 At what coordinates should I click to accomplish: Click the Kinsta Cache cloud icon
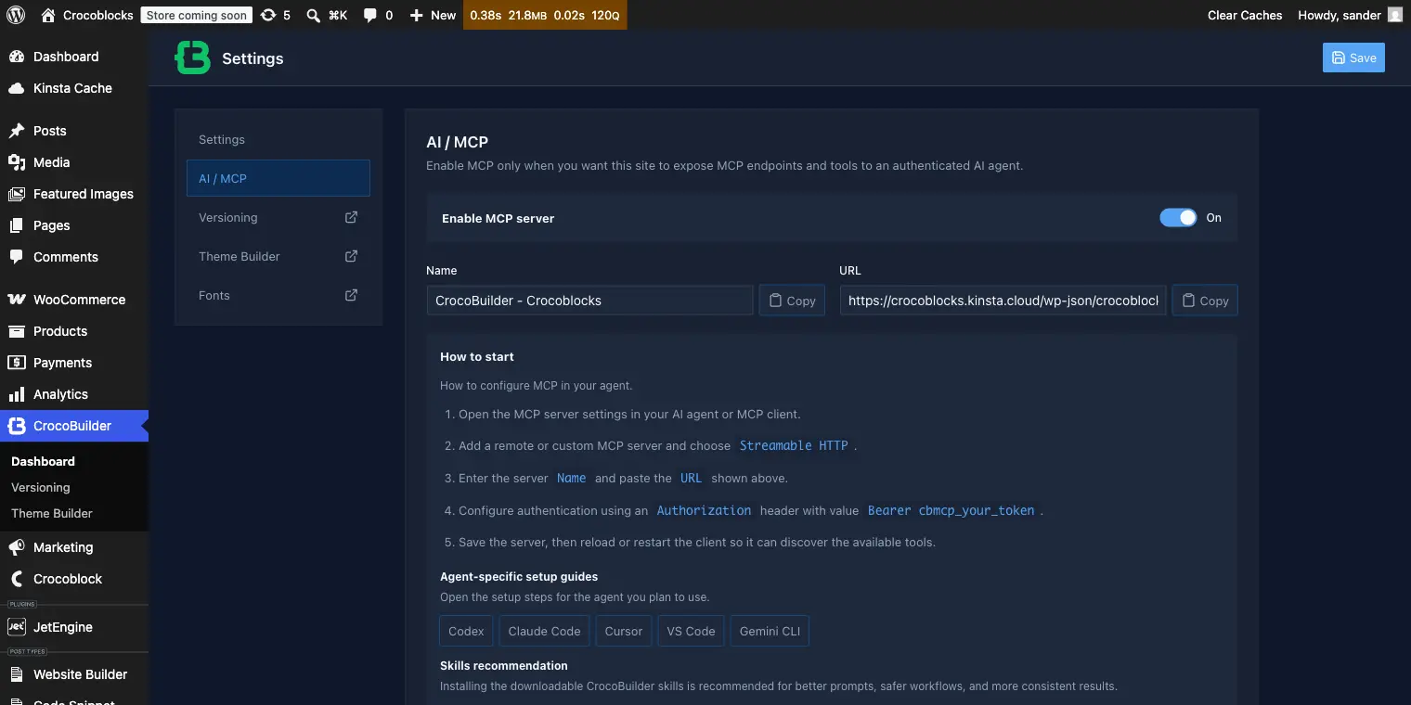tap(17, 88)
